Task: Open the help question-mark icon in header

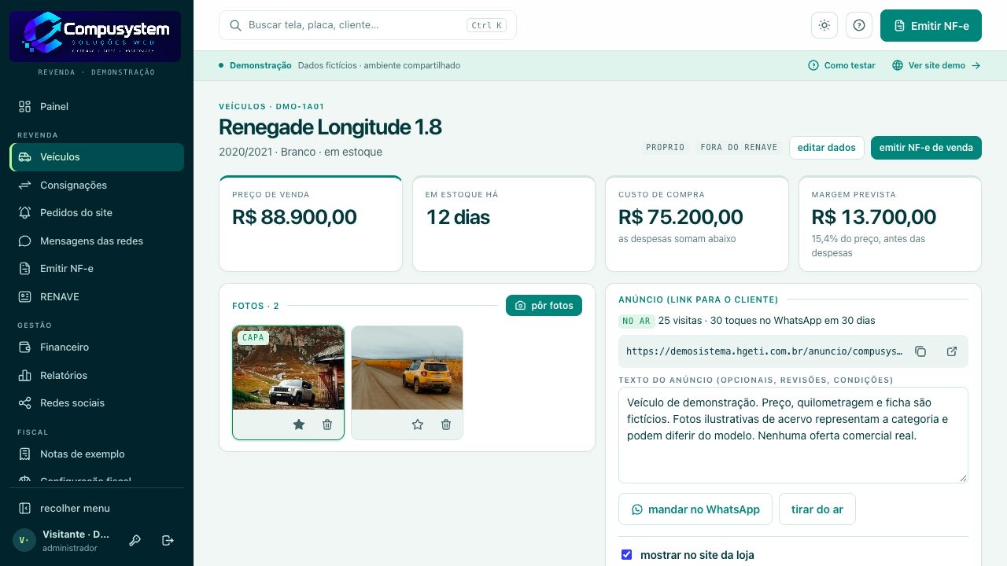Action: coord(859,25)
